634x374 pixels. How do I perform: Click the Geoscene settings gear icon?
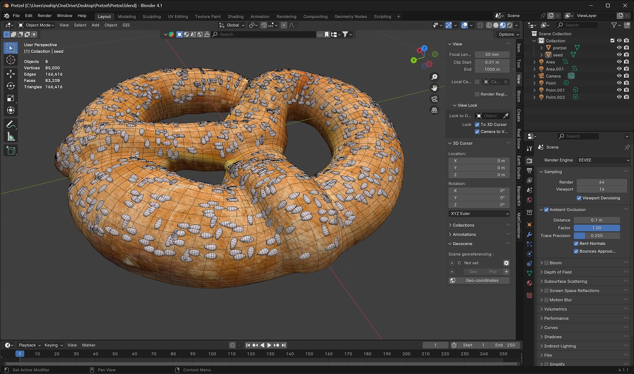506,263
